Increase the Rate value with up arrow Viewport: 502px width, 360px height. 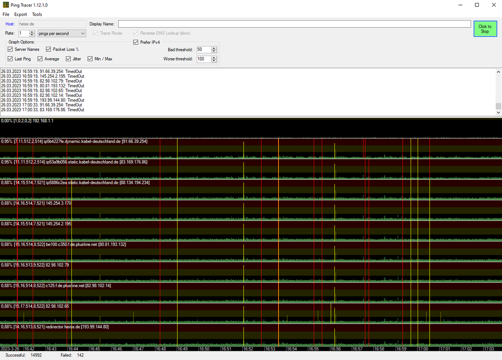pos(33,32)
